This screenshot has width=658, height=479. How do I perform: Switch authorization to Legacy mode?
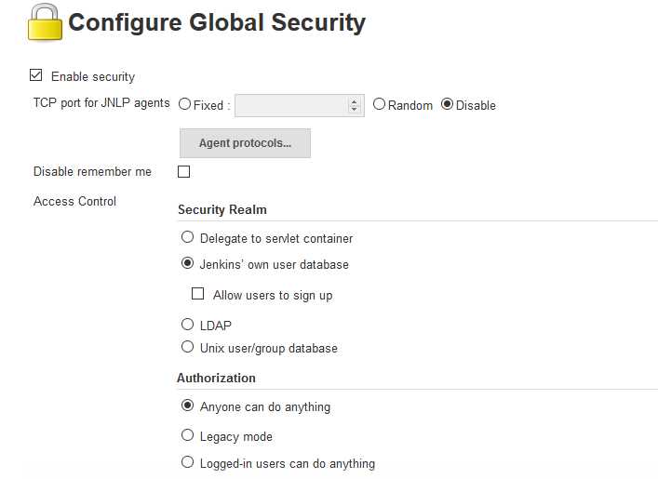pos(187,435)
